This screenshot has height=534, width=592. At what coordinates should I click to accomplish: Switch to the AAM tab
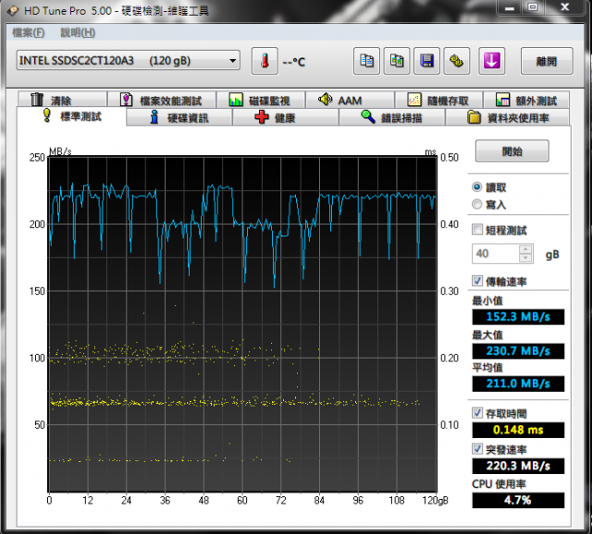(x=350, y=100)
